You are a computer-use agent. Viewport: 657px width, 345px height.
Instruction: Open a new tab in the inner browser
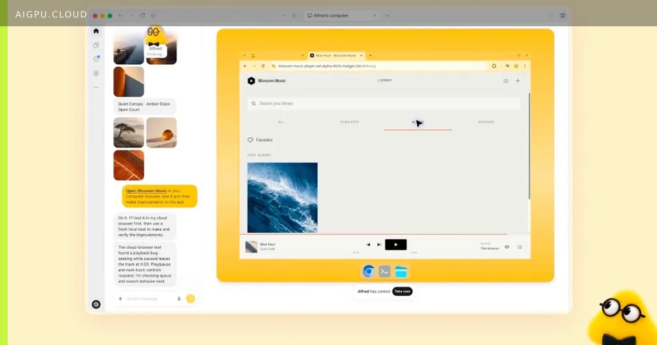[x=370, y=55]
